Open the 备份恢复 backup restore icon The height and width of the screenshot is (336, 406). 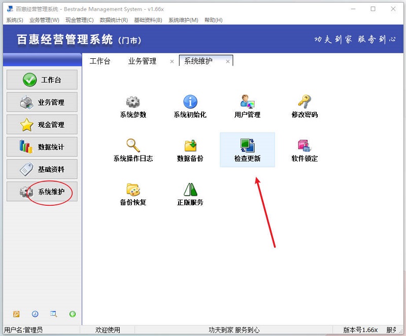(133, 193)
